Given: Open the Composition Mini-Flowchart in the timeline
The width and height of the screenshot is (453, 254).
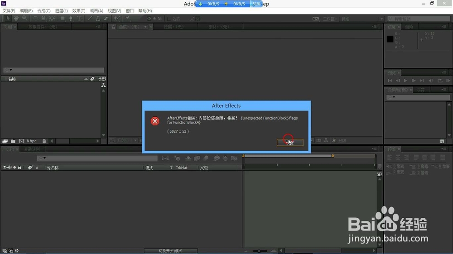Looking at the screenshot, I should pos(165,158).
